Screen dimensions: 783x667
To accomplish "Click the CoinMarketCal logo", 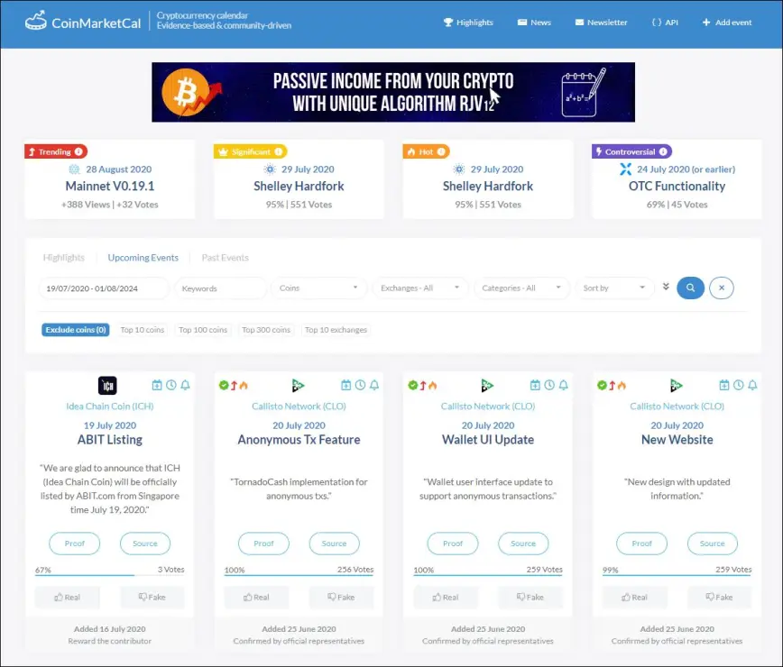I will 83,22.
